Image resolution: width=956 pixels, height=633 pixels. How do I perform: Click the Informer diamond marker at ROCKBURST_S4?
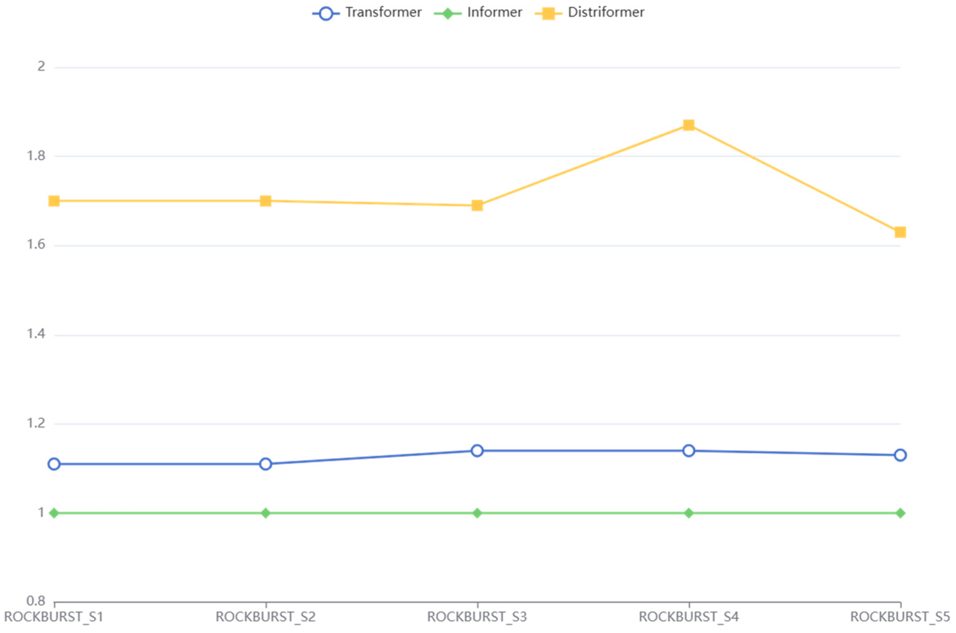pyautogui.click(x=689, y=513)
